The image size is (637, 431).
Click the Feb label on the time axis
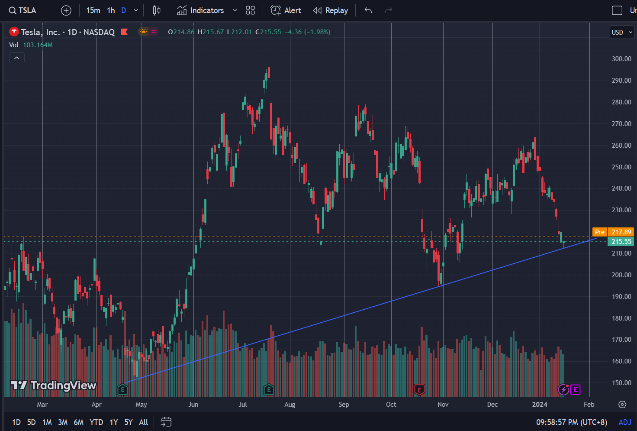(589, 405)
